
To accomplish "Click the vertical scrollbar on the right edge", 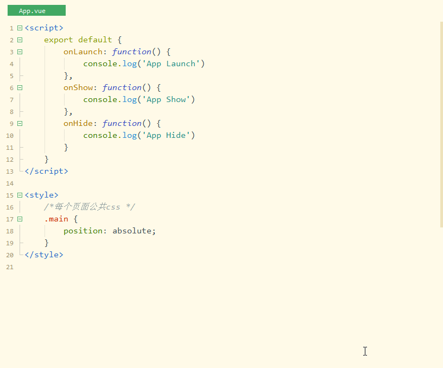I will [441, 125].
